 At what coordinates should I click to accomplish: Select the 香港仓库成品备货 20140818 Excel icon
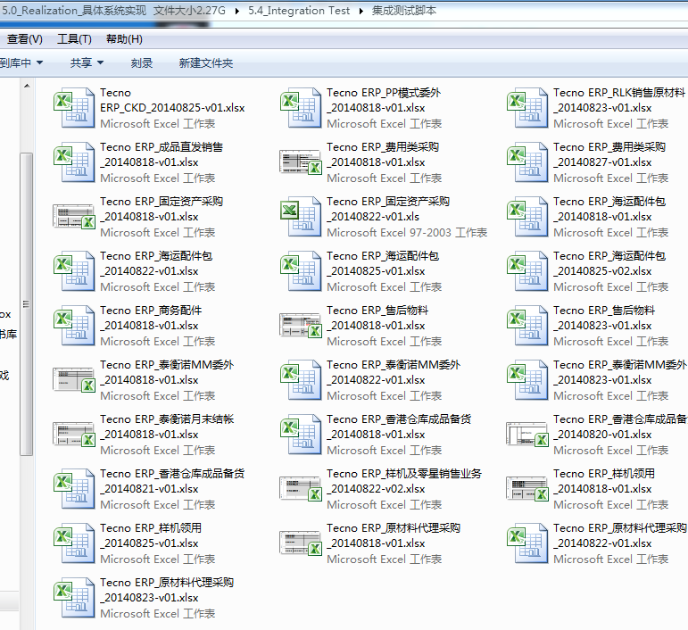pyautogui.click(x=301, y=435)
